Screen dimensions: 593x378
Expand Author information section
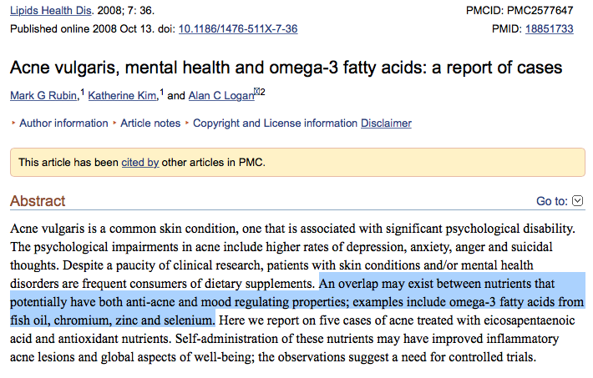pyautogui.click(x=63, y=123)
